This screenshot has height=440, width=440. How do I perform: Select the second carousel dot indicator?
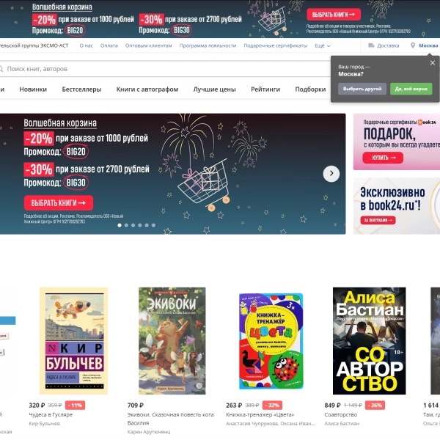(126, 225)
